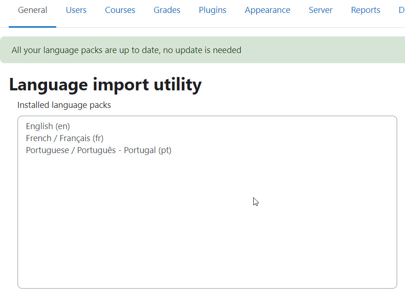The width and height of the screenshot is (405, 296).
Task: Click the blue underline beneath General tab
Action: point(33,27)
